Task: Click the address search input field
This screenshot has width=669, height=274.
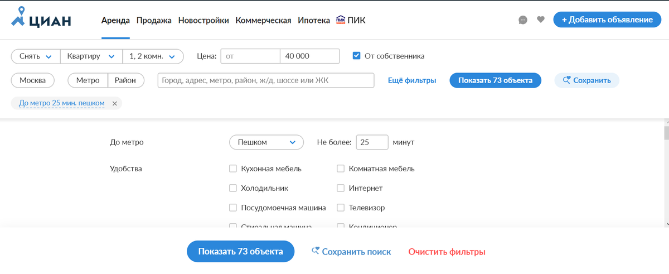Action: point(266,80)
